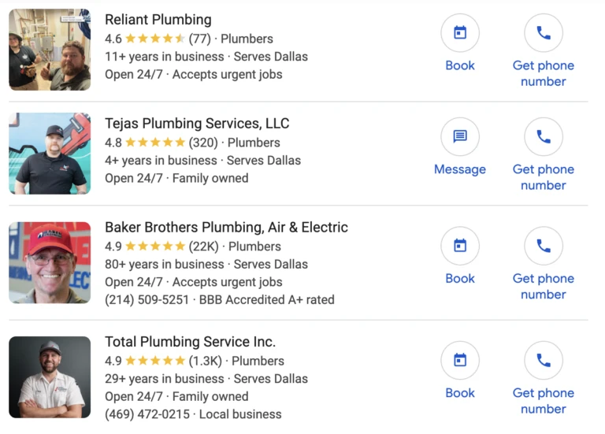Click the phone icon for Tejas Plumbing Services
This screenshot has height=434, width=605.
pos(544,137)
